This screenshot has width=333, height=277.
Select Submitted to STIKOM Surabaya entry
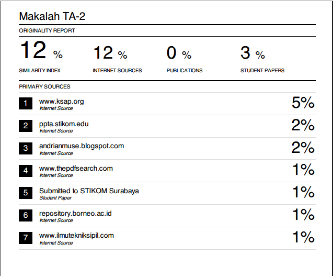pyautogui.click(x=89, y=191)
